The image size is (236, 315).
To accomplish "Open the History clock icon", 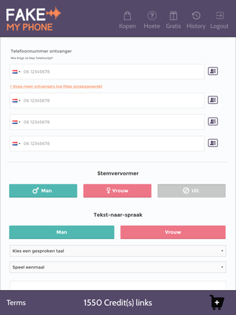I will (x=196, y=16).
